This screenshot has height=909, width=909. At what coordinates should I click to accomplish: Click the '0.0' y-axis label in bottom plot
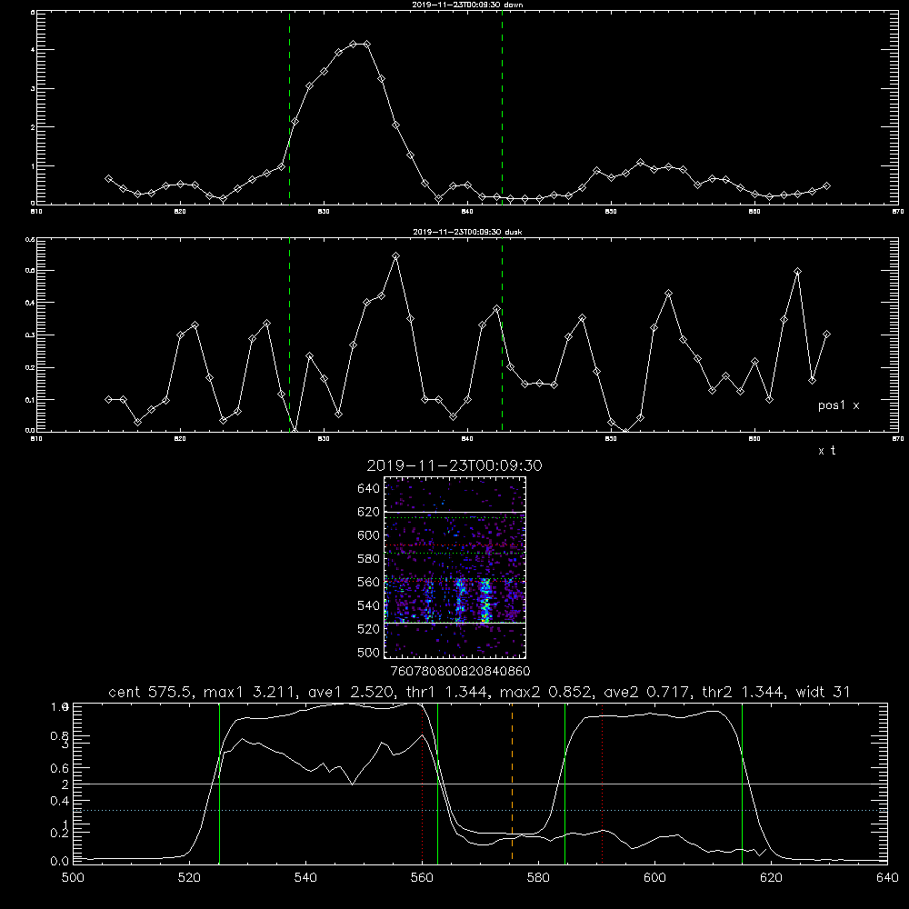click(60, 862)
